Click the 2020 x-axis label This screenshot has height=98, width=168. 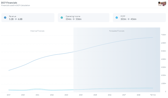[23, 95]
